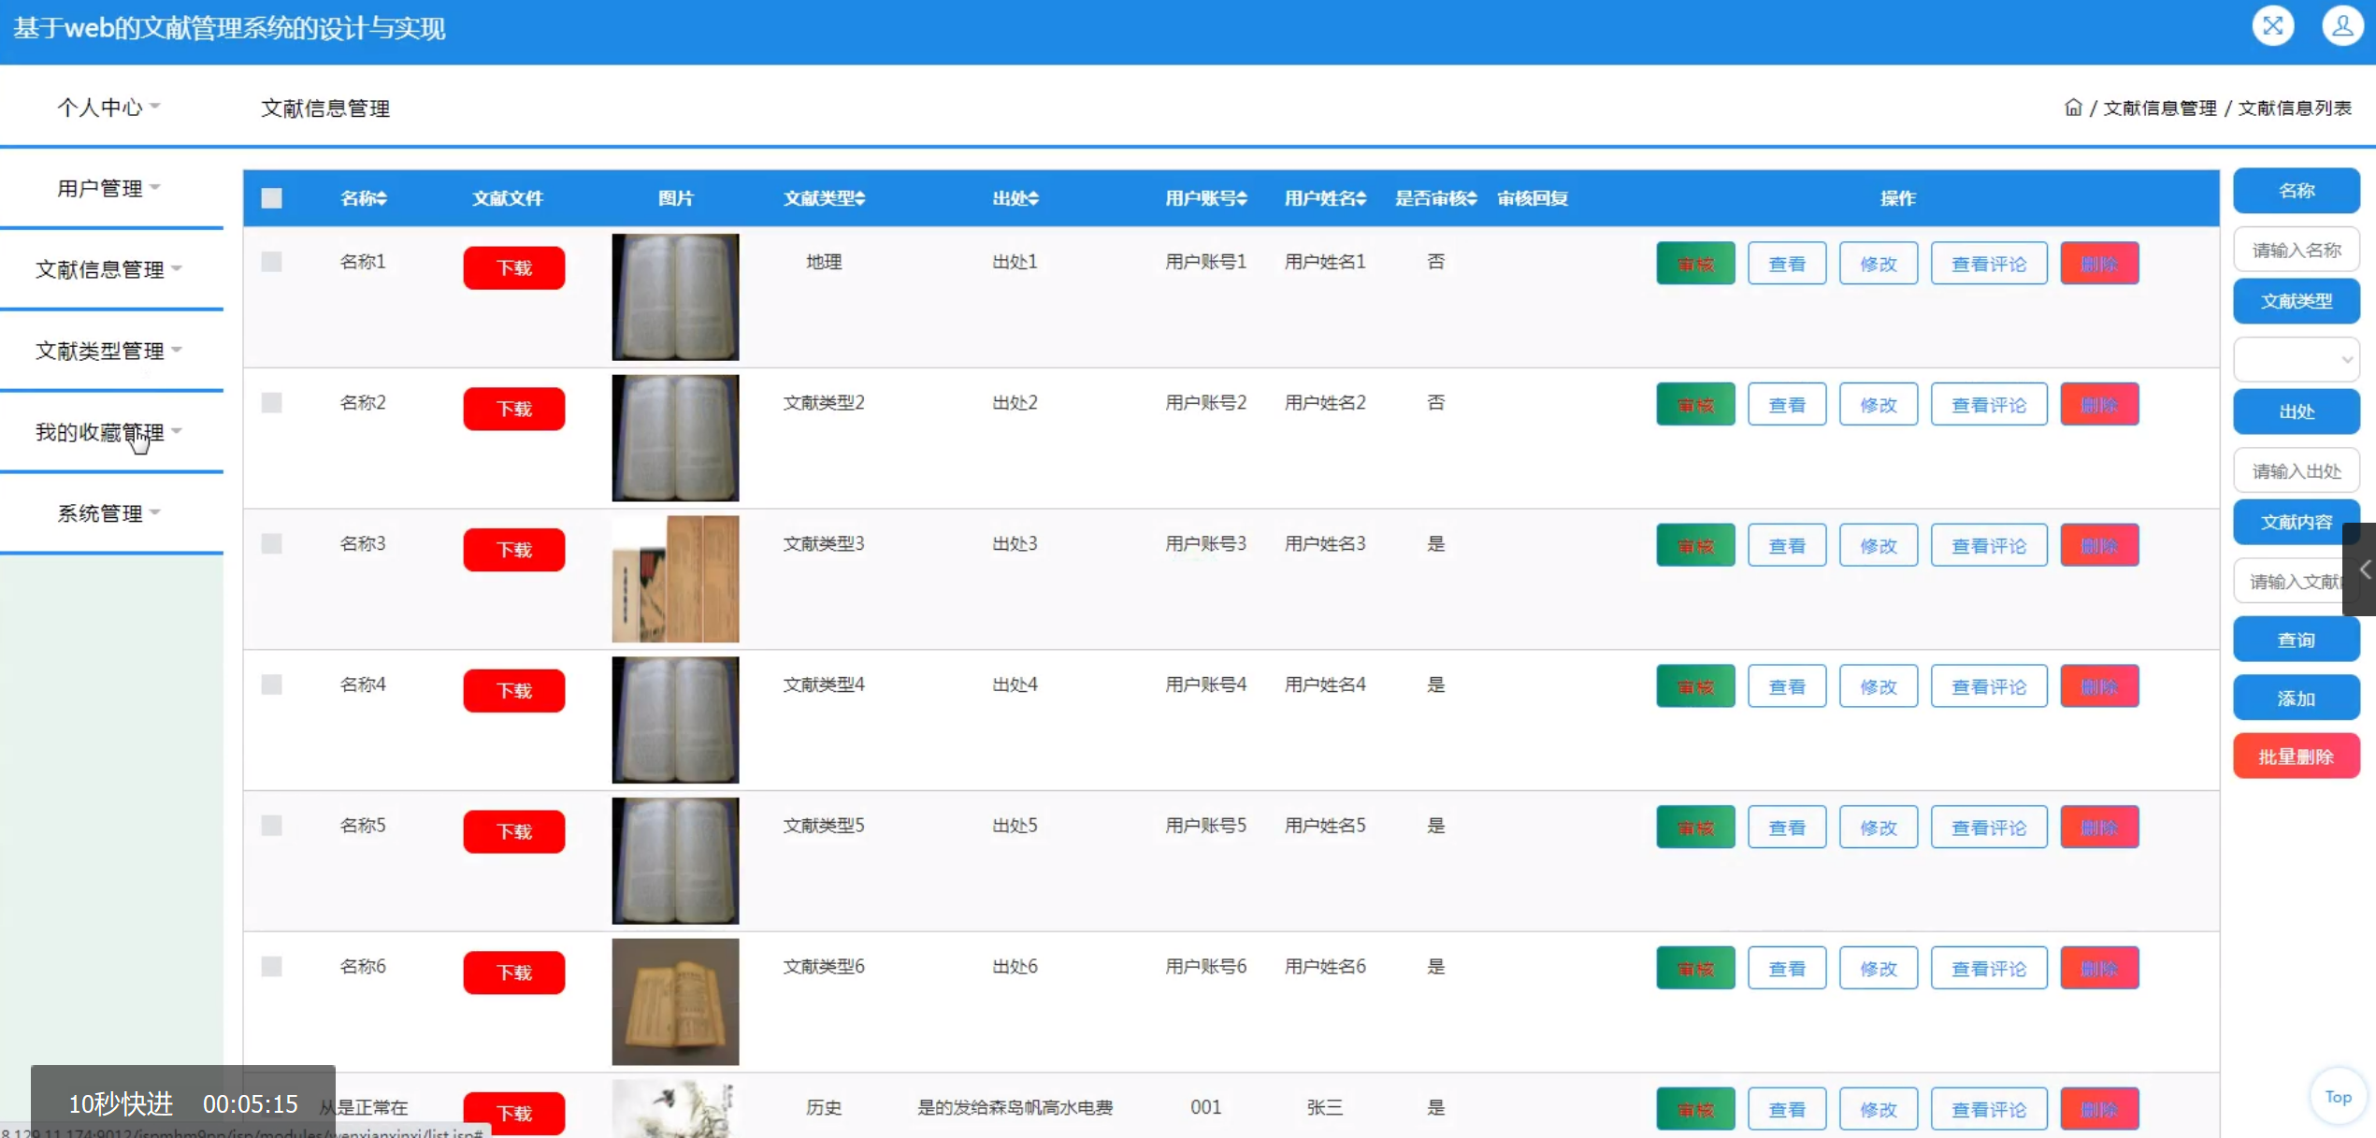Screen dimensions: 2376x1138
Task: Download the file for 名称6
Action: (514, 972)
